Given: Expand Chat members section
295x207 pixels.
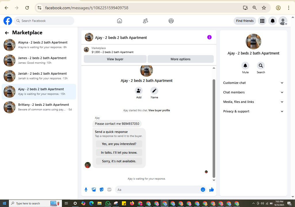Looking at the screenshot, I should coord(253,92).
